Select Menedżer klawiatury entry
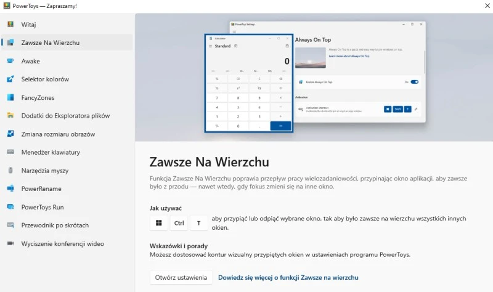Image resolution: width=493 pixels, height=292 pixels. tap(67, 152)
